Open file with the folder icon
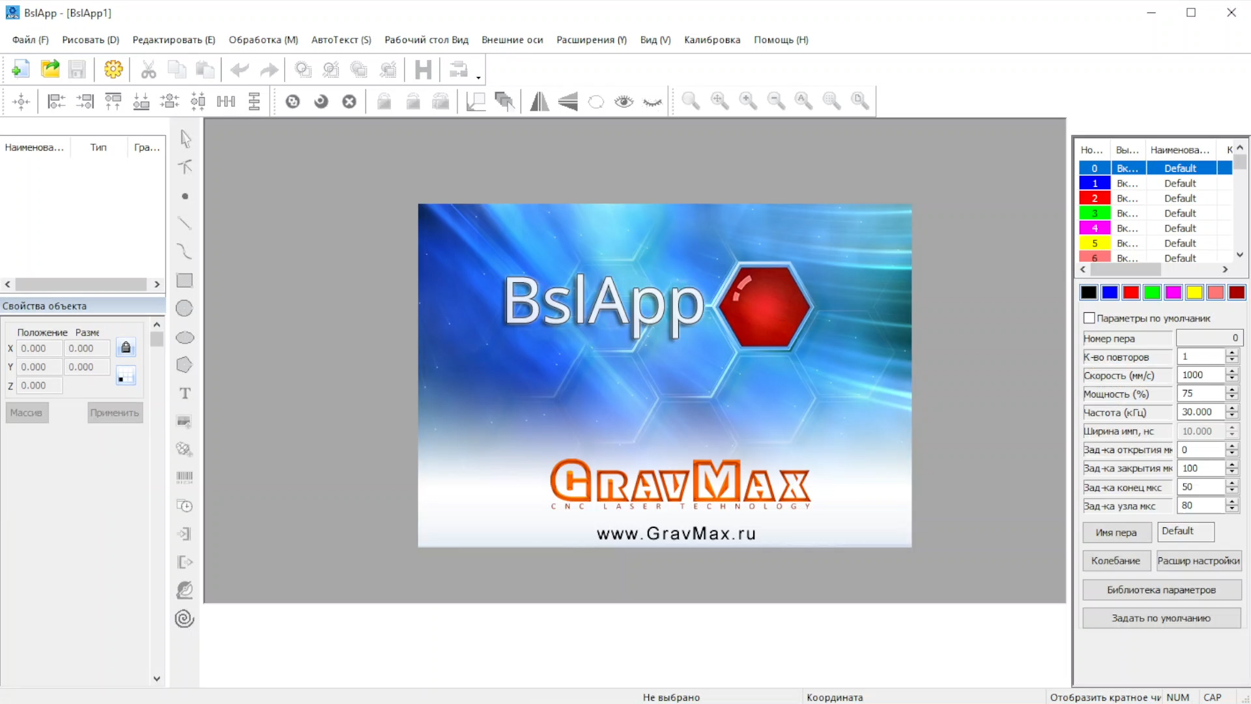The width and height of the screenshot is (1251, 704). click(x=50, y=69)
